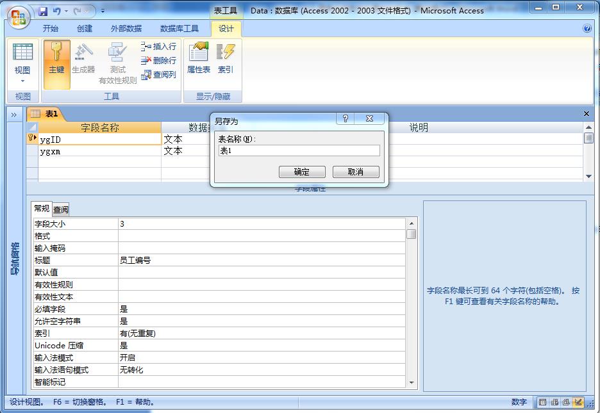
Task: Open help in the 另存为 dialog
Action: pos(345,118)
